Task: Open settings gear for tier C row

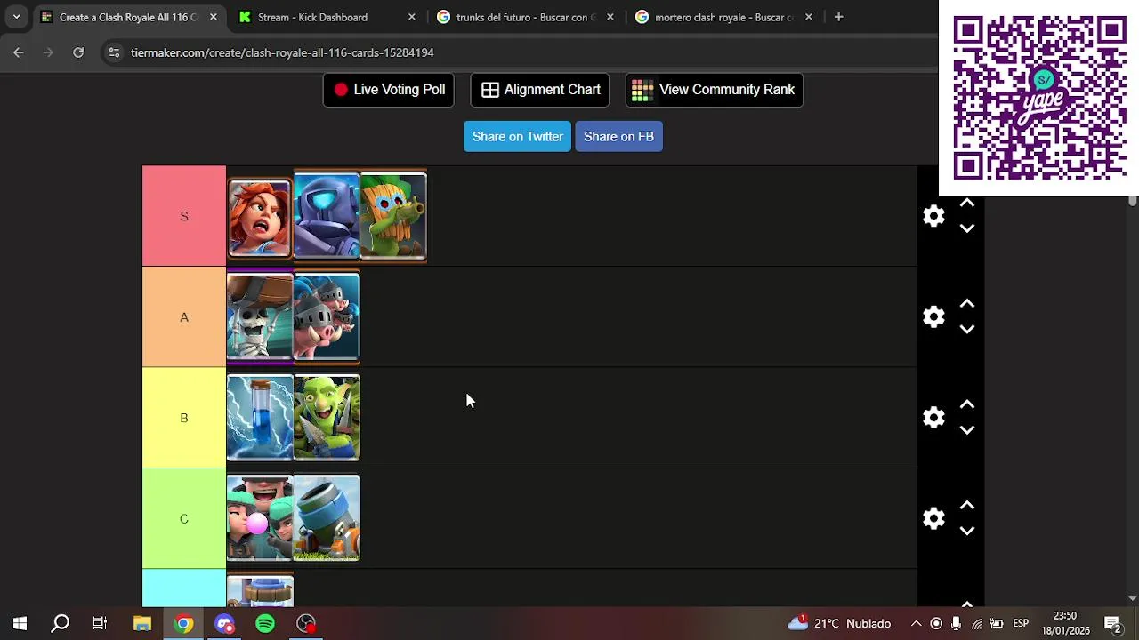Action: pos(933,518)
